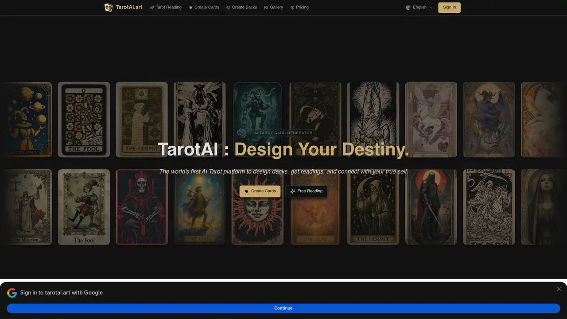Image resolution: width=567 pixels, height=319 pixels.
Task: Click the AI Tarot Card Generator badge
Action: [x=283, y=133]
